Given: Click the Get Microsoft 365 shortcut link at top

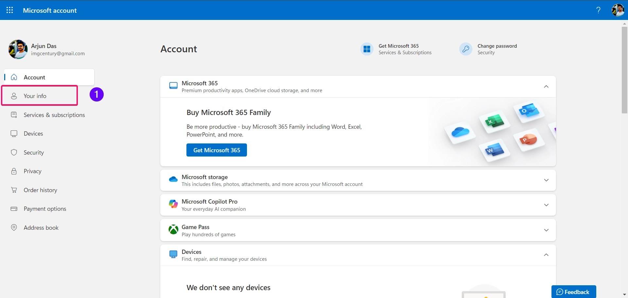Looking at the screenshot, I should click(x=396, y=49).
